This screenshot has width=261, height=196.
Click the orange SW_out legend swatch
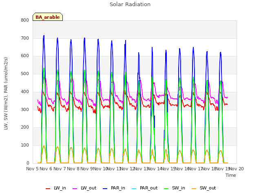(194, 189)
